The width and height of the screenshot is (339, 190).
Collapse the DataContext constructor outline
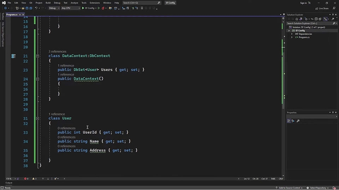[38, 79]
